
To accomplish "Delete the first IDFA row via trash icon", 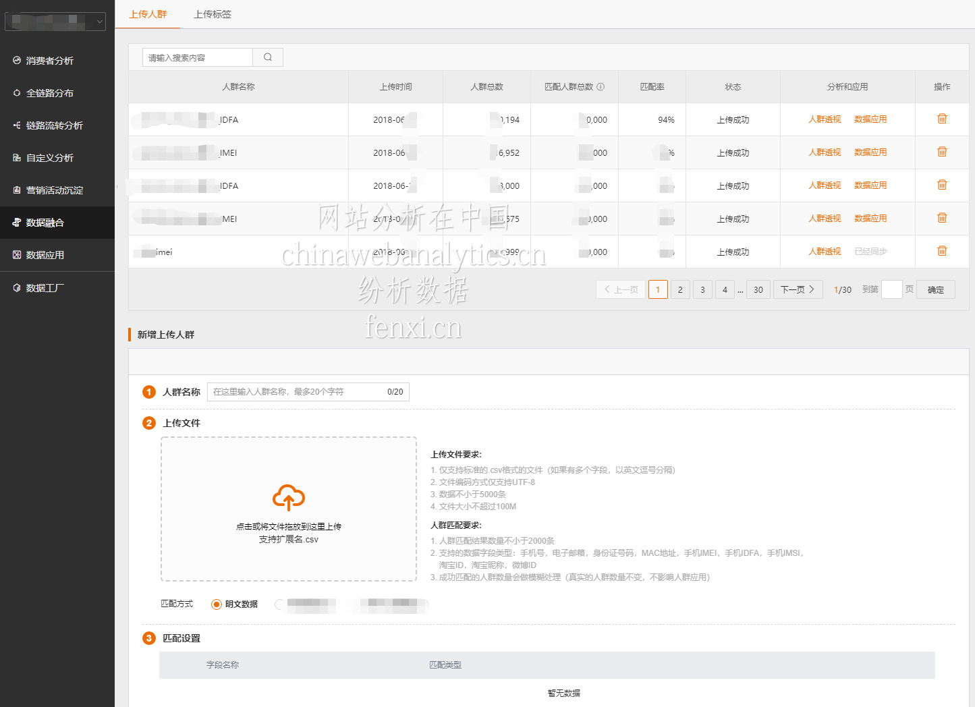I will click(942, 119).
